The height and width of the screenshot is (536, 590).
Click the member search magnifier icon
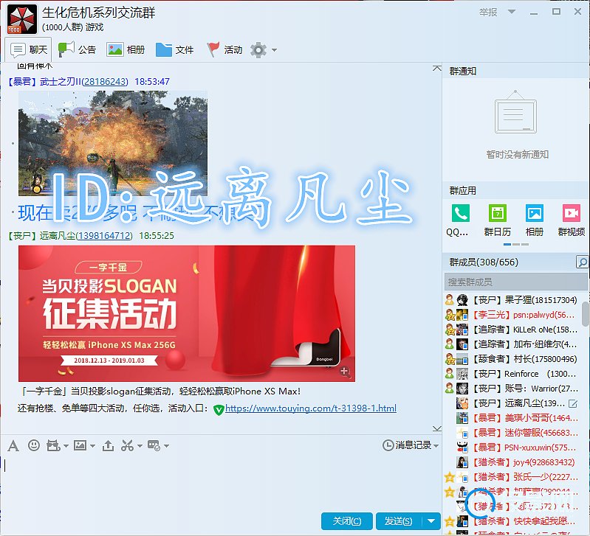pyautogui.click(x=582, y=262)
